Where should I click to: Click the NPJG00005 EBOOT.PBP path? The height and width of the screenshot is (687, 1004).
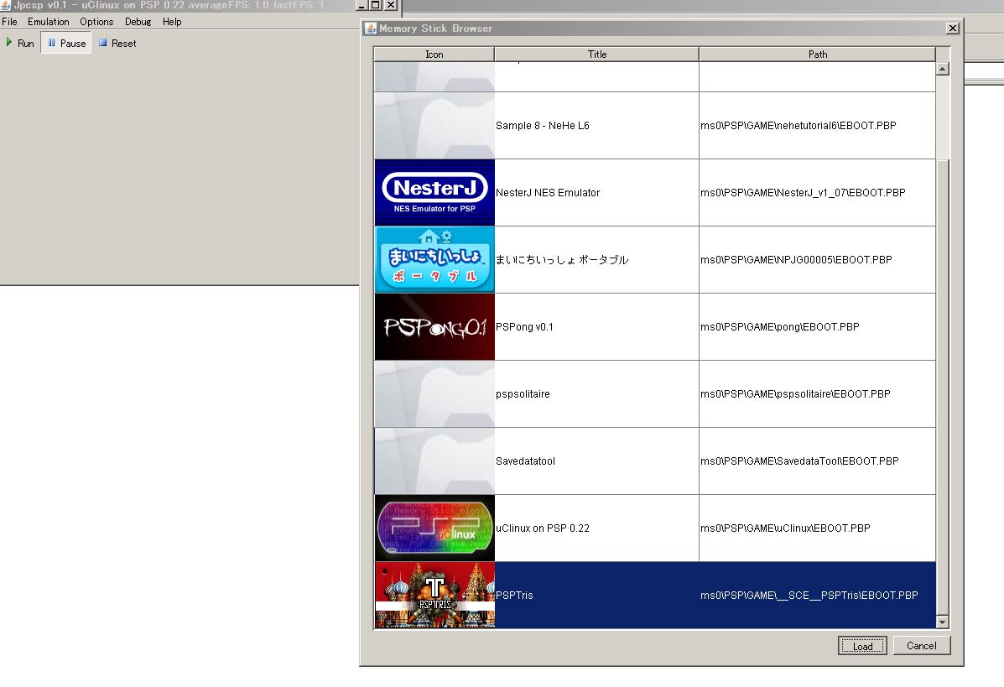point(796,260)
